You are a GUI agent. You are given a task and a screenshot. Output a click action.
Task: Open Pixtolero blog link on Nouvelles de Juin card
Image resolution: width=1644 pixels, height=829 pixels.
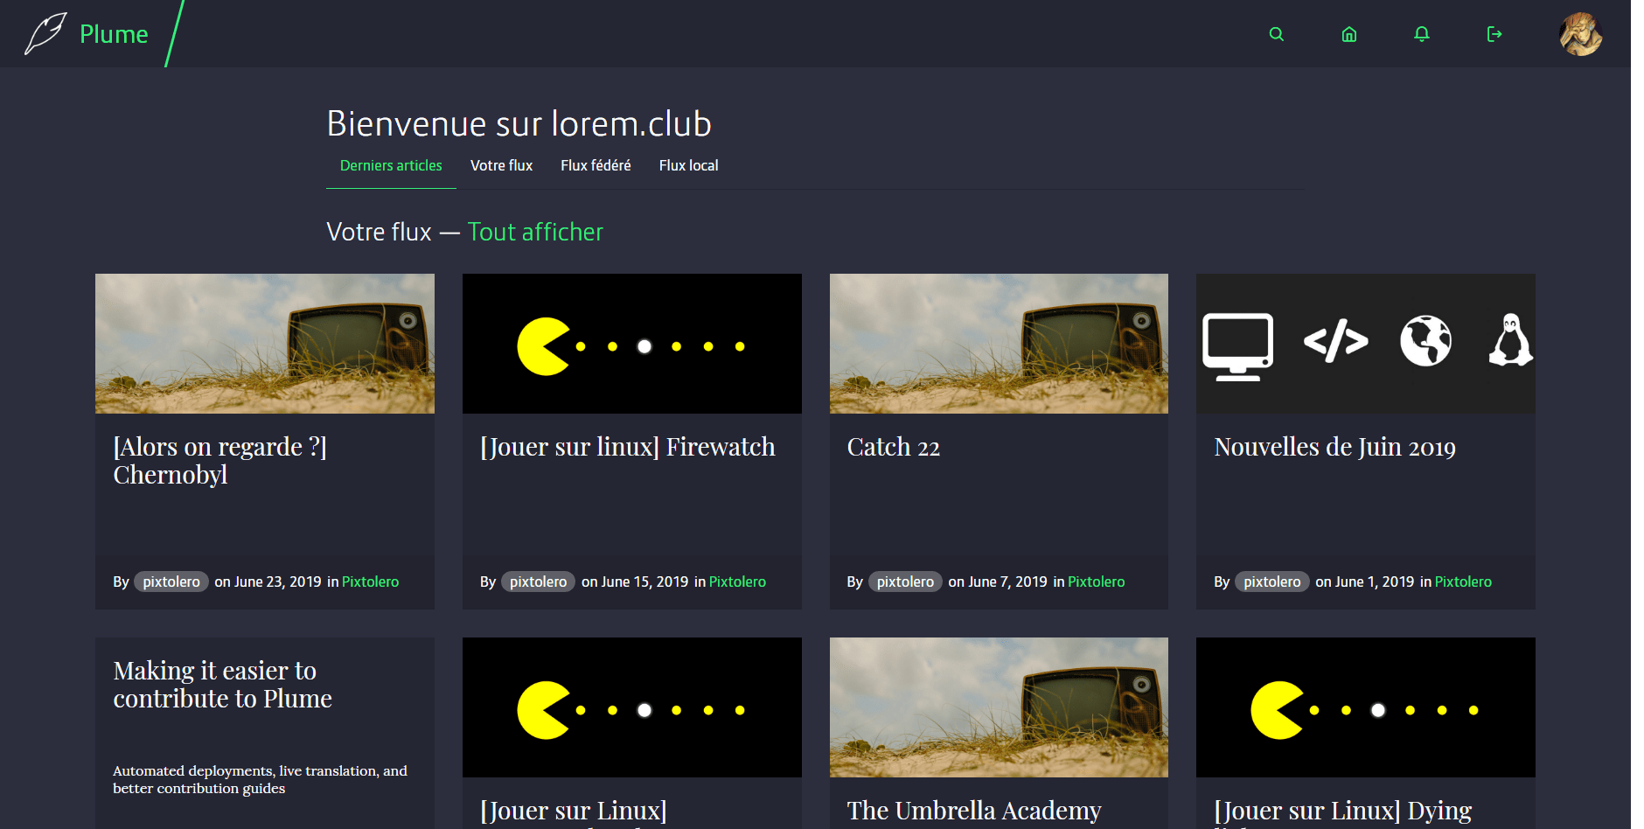(x=1463, y=582)
